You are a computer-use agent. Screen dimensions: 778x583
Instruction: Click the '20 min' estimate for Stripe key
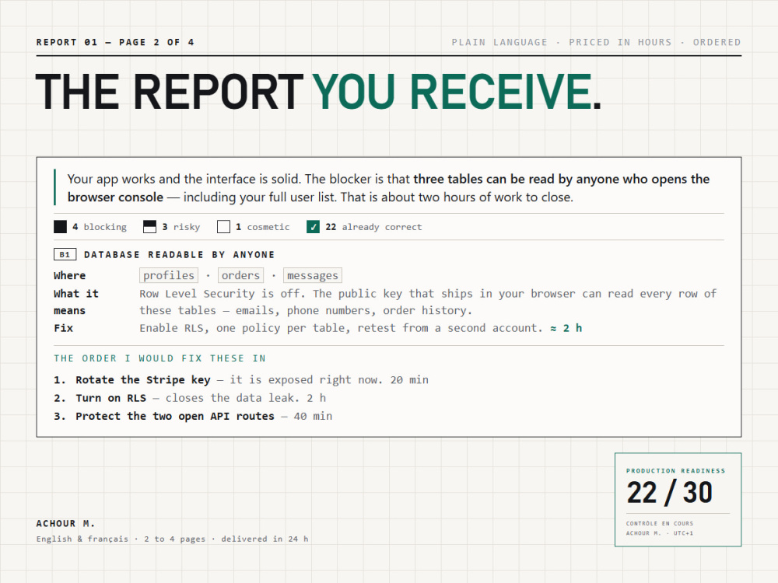(409, 380)
